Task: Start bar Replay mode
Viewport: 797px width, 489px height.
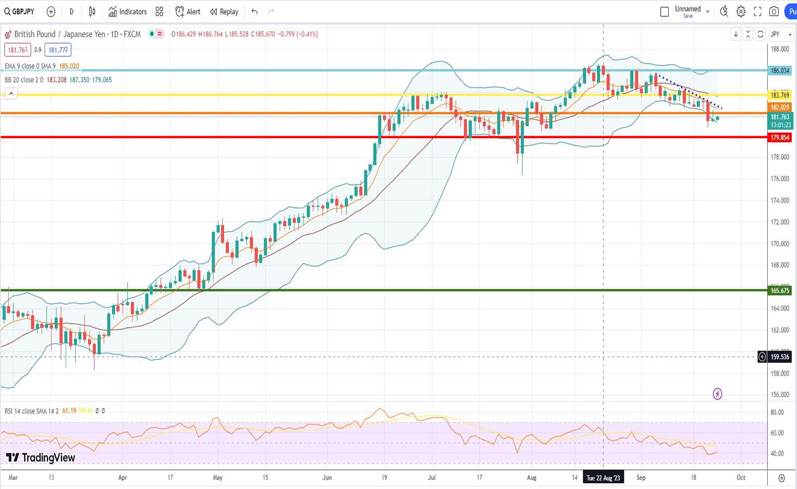Action: [224, 12]
